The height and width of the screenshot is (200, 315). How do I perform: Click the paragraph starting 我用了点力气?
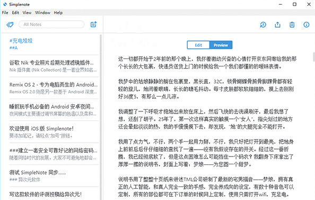pos(206,153)
